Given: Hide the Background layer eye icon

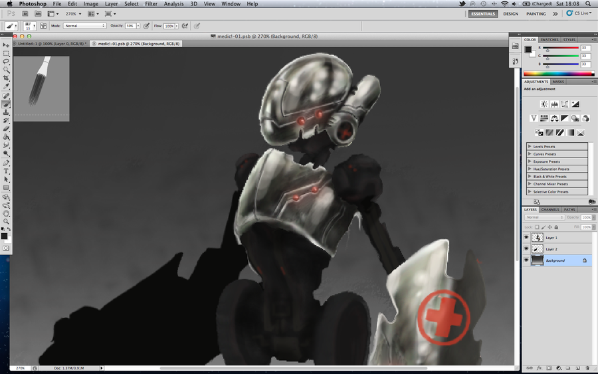Looking at the screenshot, I should 526,260.
